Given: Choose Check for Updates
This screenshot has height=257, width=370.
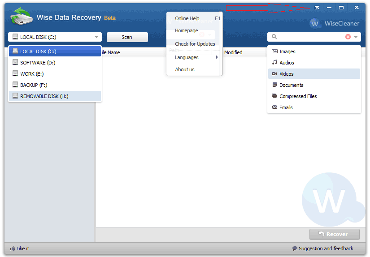Looking at the screenshot, I should 194,44.
